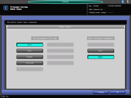Select Англ. as LCD language
131x98 pixels.
pos(30,45)
